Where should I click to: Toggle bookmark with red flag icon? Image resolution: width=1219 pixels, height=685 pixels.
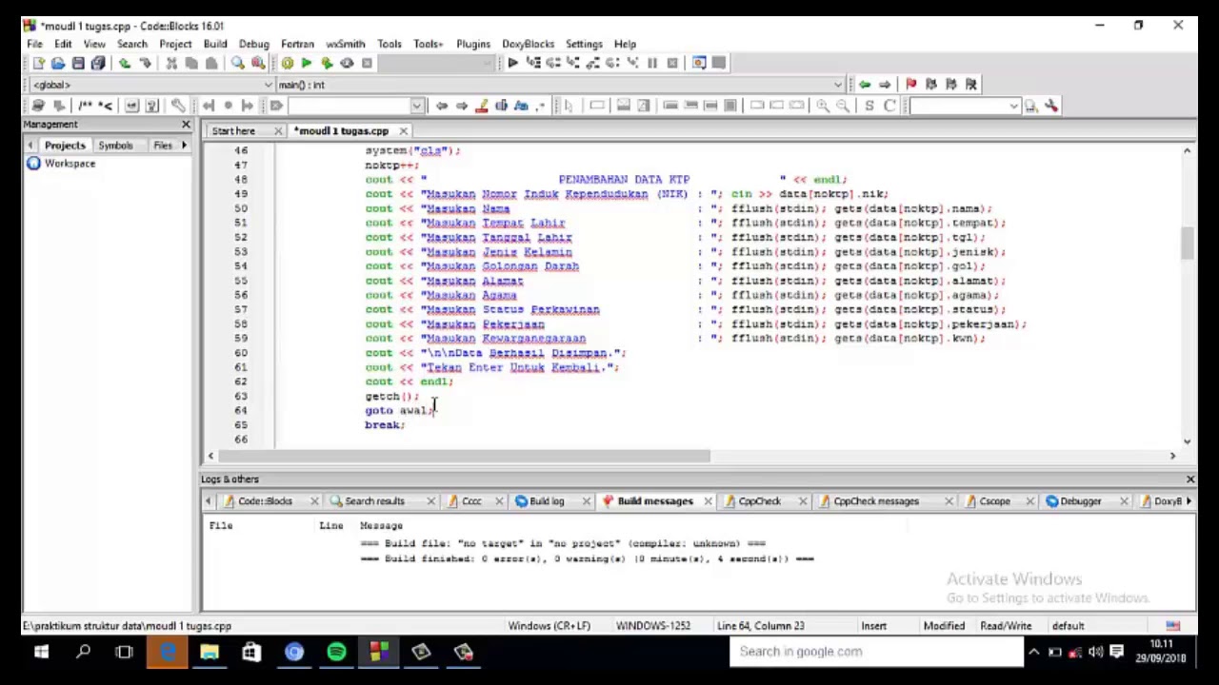(910, 85)
